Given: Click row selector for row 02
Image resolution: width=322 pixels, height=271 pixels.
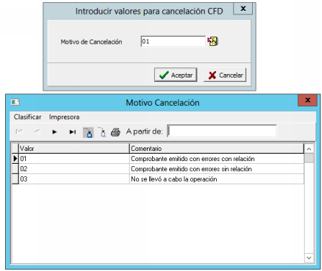Looking at the screenshot, I should pyautogui.click(x=15, y=169).
